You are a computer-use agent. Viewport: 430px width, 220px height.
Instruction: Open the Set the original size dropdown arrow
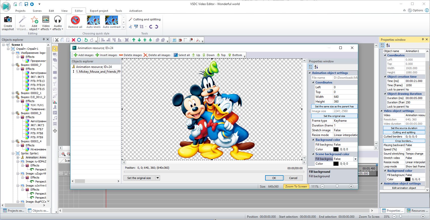(x=158, y=178)
